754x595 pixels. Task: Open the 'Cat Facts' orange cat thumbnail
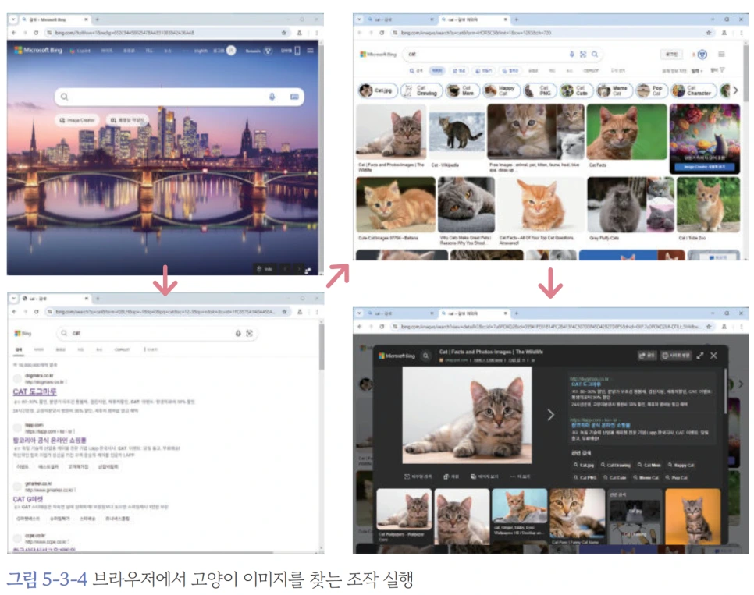[x=627, y=132]
